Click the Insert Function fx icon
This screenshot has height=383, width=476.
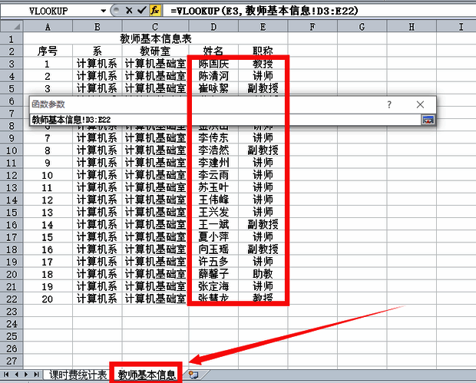pyautogui.click(x=154, y=12)
